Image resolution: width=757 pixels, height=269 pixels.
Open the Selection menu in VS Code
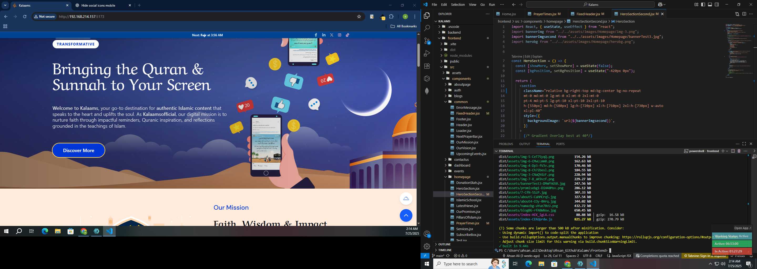[458, 4]
